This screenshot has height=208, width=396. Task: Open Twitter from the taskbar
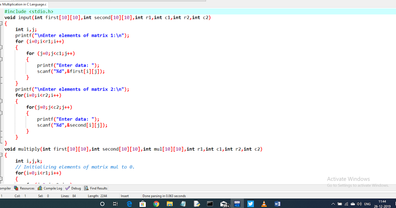point(250,204)
